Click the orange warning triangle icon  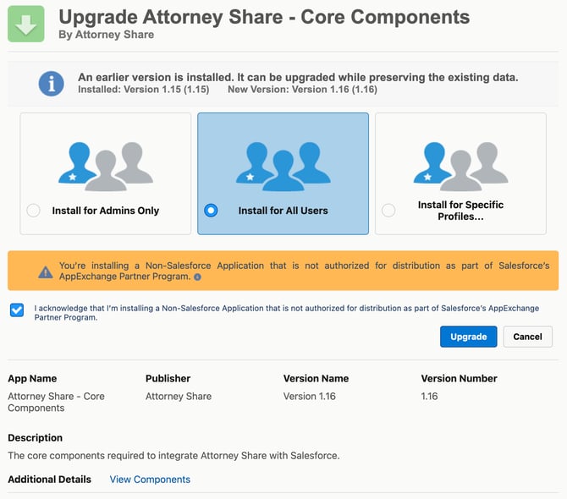46,272
